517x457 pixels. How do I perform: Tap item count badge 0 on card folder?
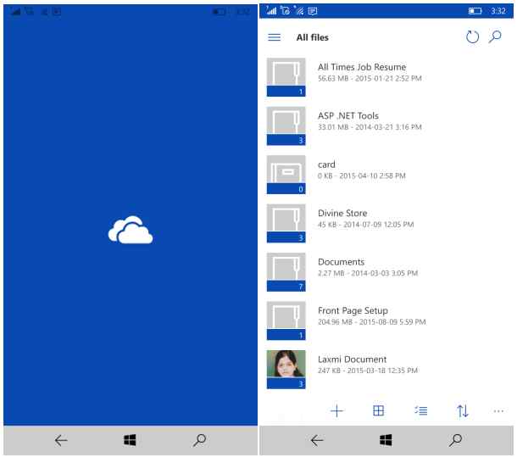pyautogui.click(x=286, y=189)
